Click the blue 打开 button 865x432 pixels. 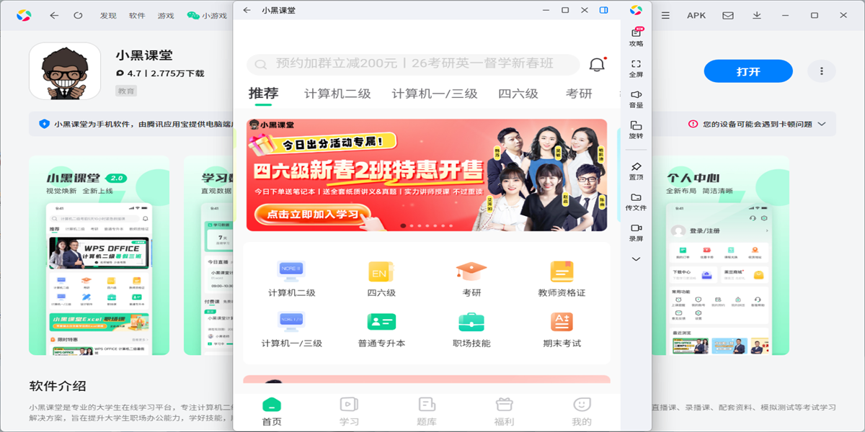(x=748, y=71)
